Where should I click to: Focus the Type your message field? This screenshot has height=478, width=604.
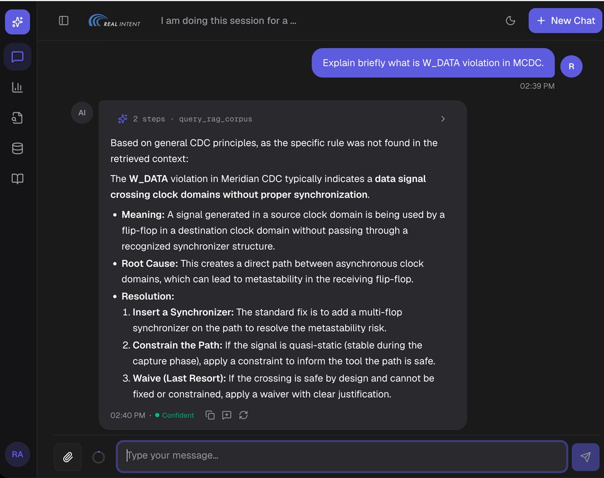coord(342,456)
